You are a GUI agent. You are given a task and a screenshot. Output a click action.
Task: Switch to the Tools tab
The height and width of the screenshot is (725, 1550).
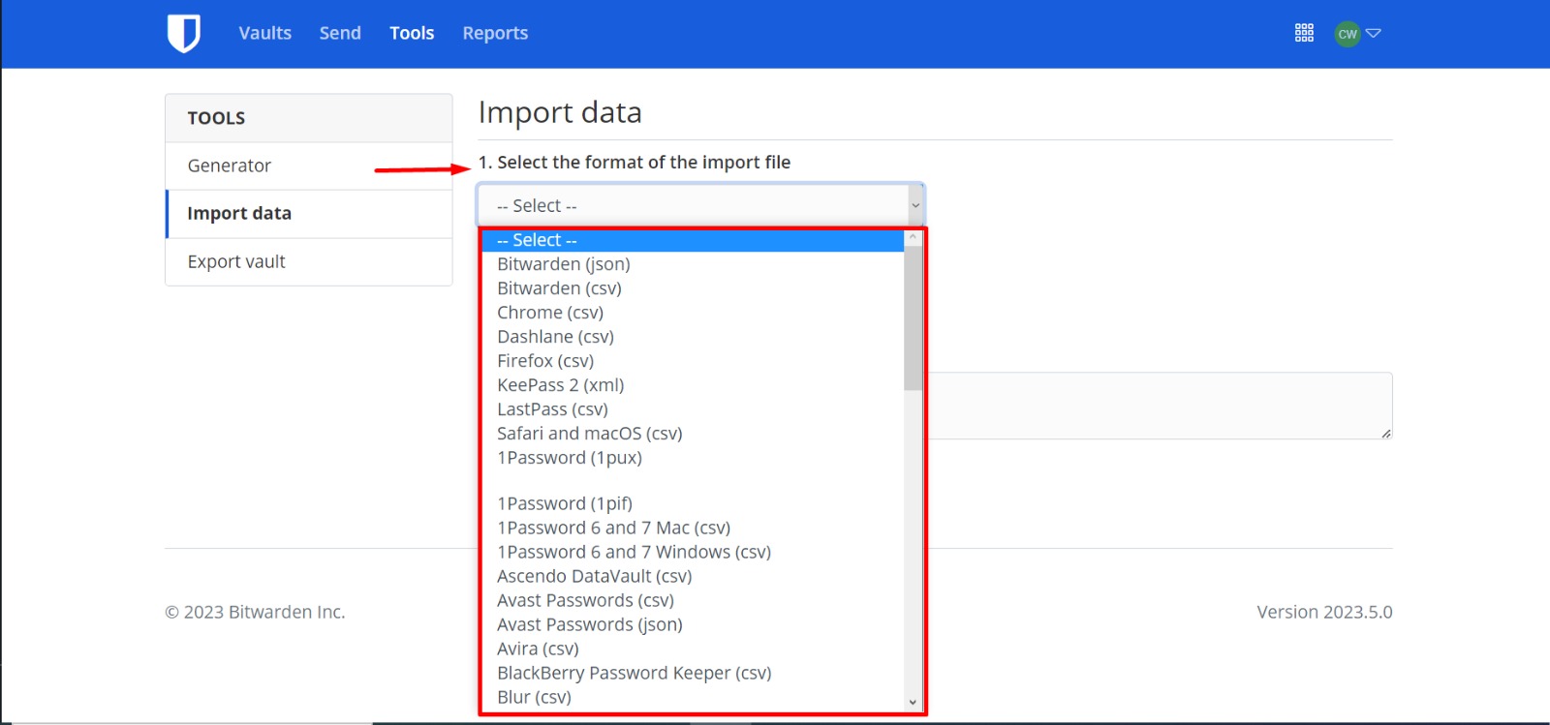(412, 33)
